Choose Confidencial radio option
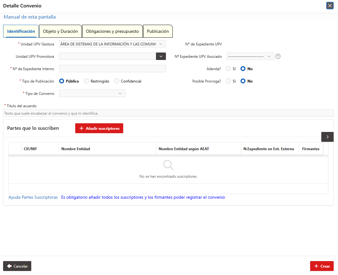Image resolution: width=338 pixels, height=275 pixels. 128,81
